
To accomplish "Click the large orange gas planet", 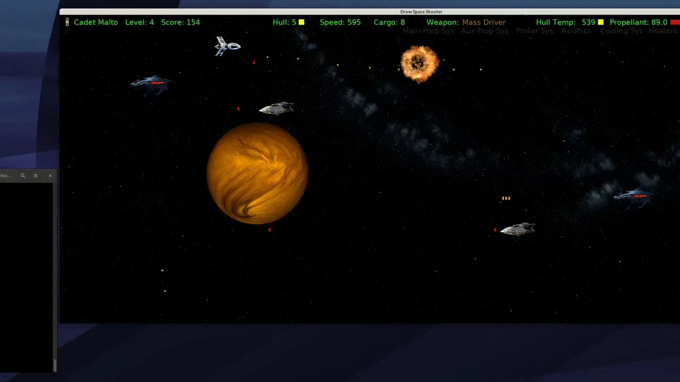I will [x=257, y=173].
